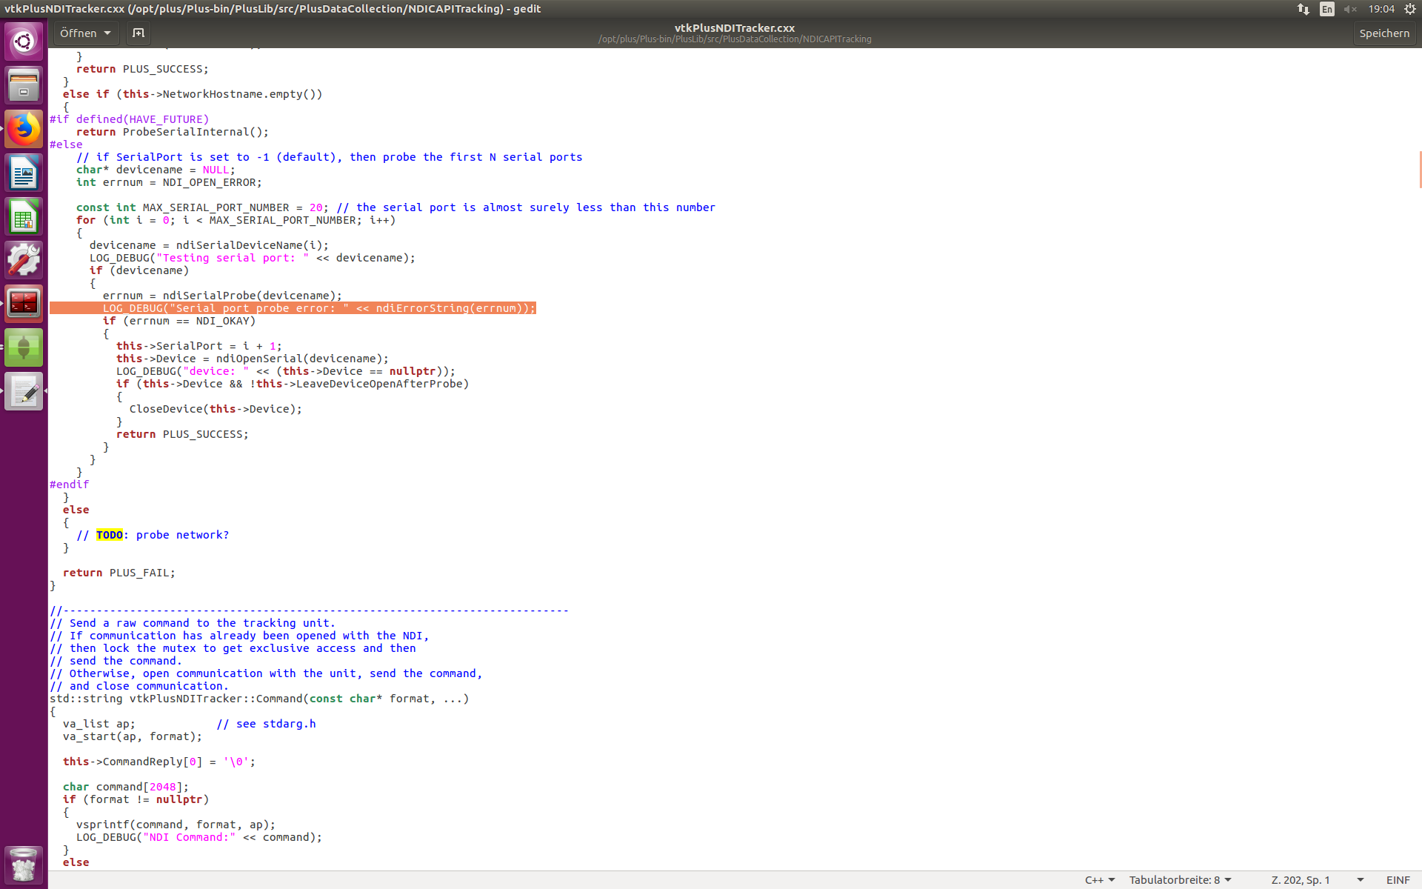Open LibreOffice Calc from the dock
1422x889 pixels.
tap(24, 216)
